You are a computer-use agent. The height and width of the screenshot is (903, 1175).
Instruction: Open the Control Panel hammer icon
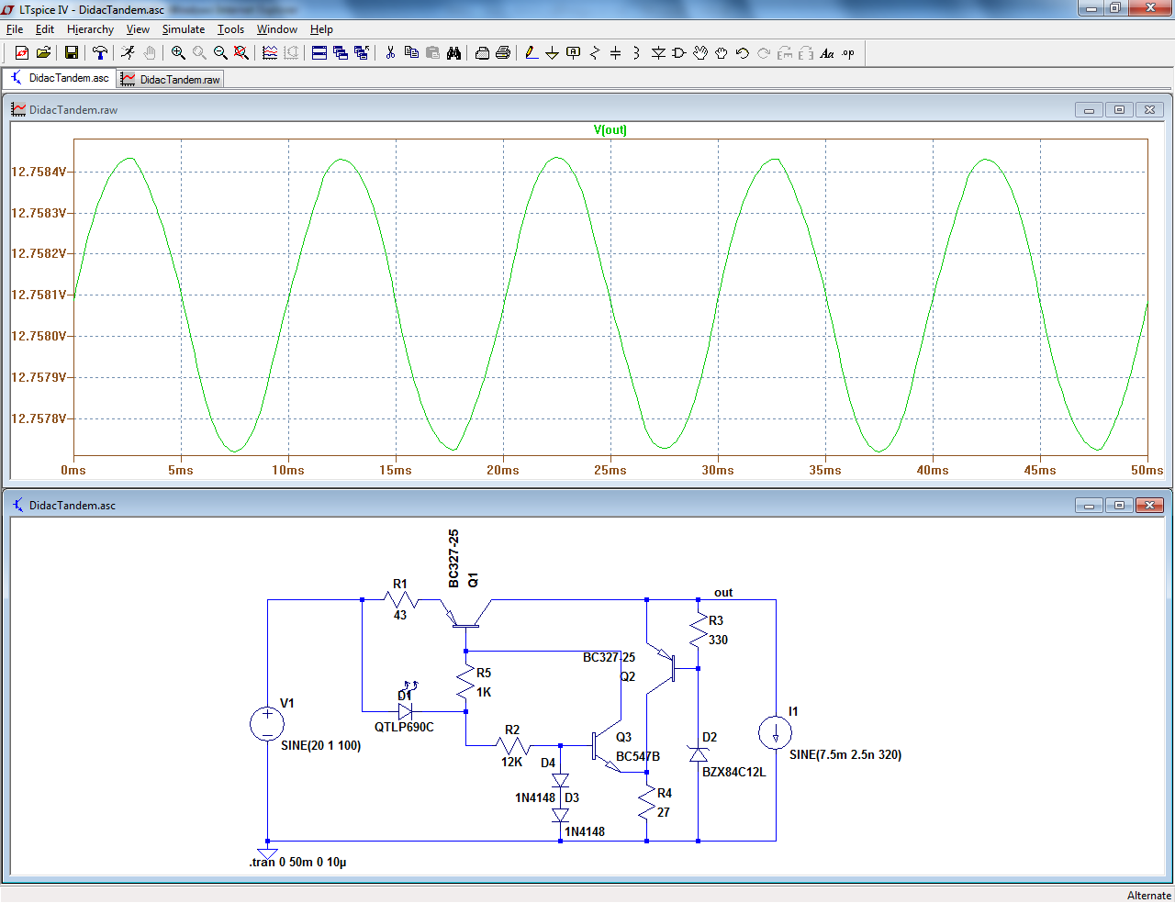tap(100, 53)
